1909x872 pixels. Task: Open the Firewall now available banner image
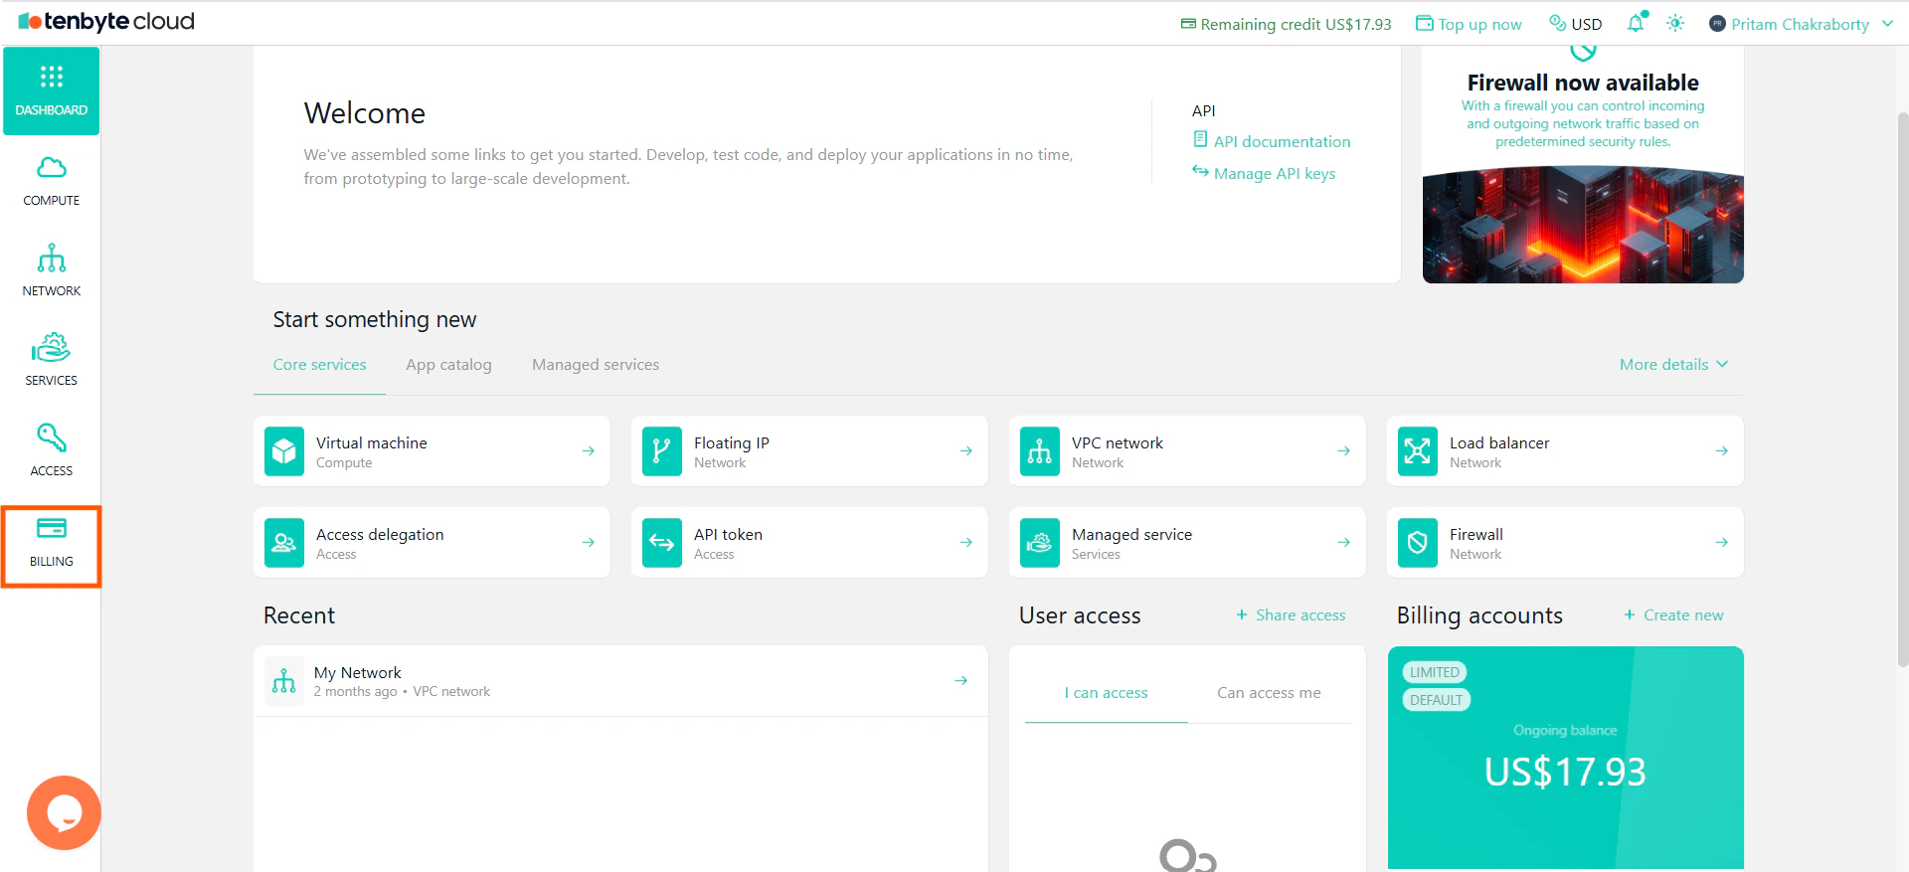pyautogui.click(x=1583, y=226)
